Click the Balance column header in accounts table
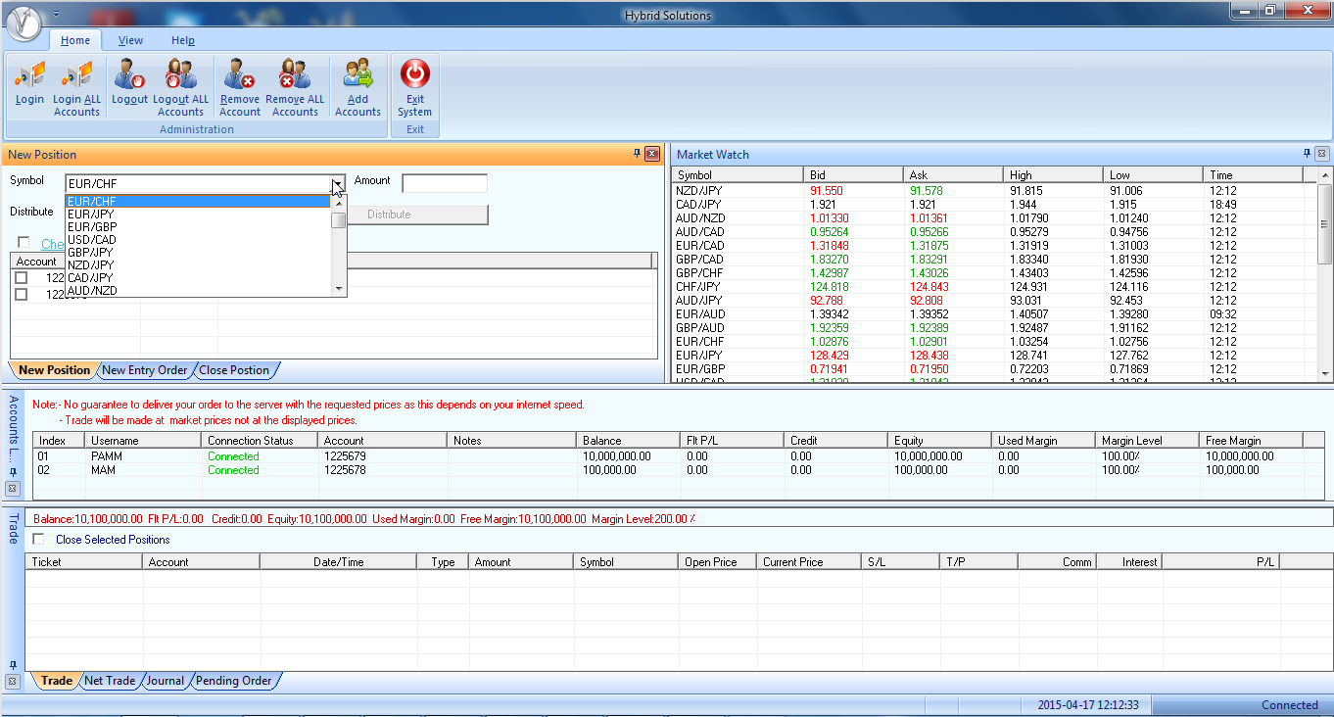Image resolution: width=1334 pixels, height=717 pixels. tap(627, 441)
